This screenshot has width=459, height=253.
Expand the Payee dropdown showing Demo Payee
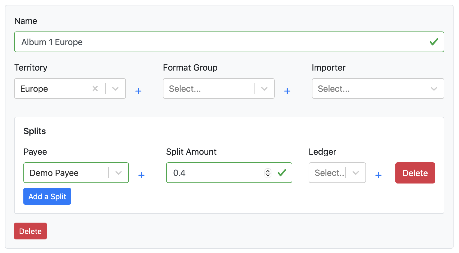coord(118,173)
